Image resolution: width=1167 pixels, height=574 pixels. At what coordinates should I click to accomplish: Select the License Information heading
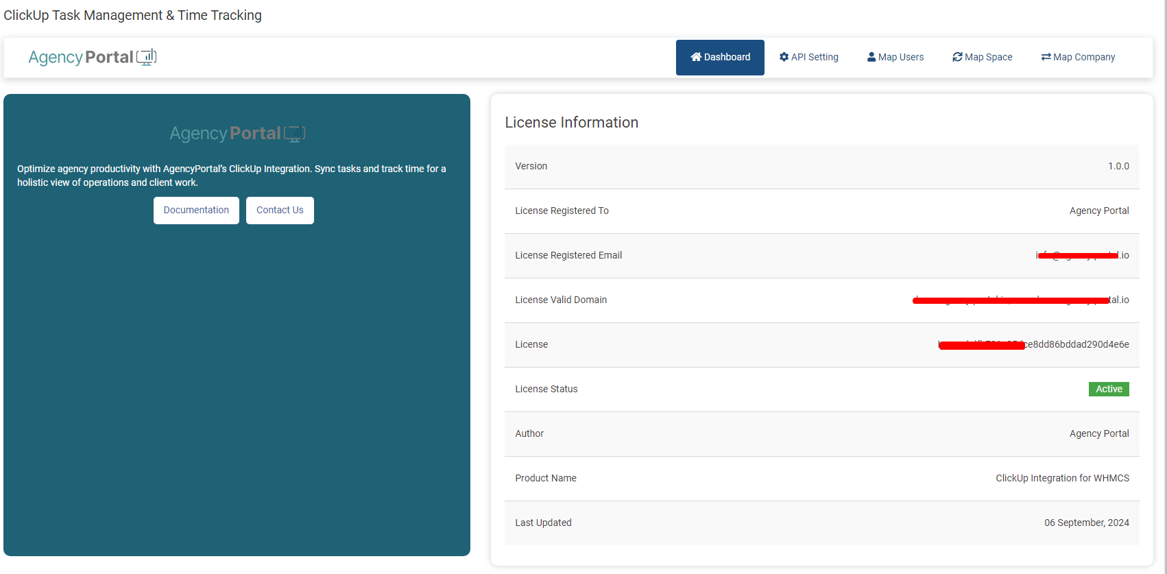click(x=572, y=122)
